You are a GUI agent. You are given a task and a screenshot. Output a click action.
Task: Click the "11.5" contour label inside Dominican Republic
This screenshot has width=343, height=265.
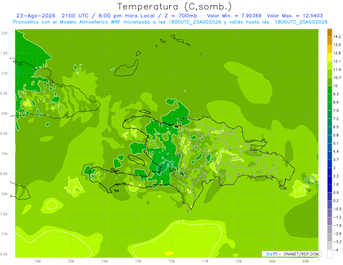(224, 152)
